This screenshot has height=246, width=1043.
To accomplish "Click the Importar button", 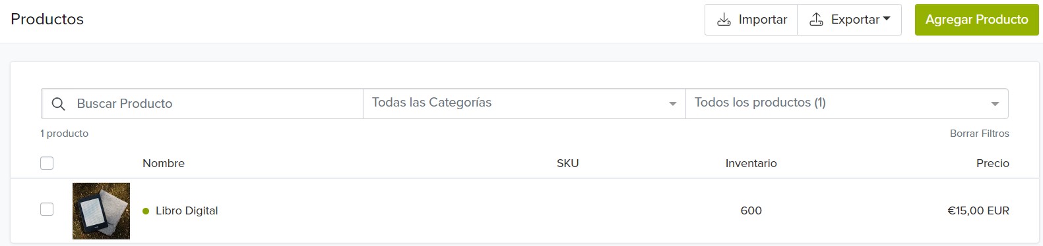I will pos(751,20).
